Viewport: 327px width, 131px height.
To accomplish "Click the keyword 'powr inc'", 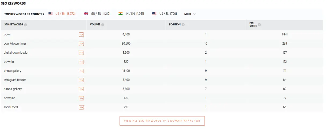I will tap(9, 98).
